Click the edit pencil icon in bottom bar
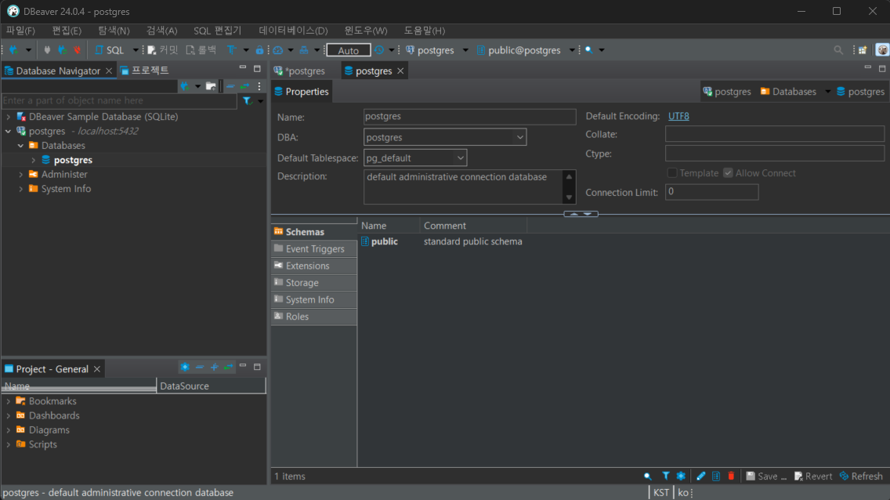The width and height of the screenshot is (890, 500). point(701,476)
